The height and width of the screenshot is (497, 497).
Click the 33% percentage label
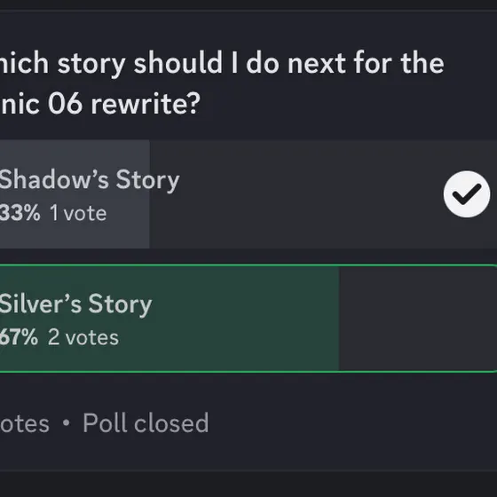pyautogui.click(x=20, y=213)
